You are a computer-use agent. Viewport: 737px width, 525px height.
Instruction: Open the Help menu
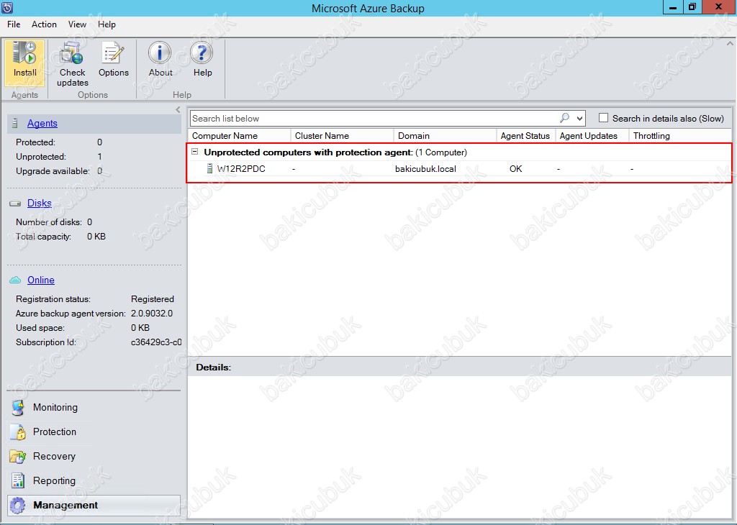(x=107, y=24)
